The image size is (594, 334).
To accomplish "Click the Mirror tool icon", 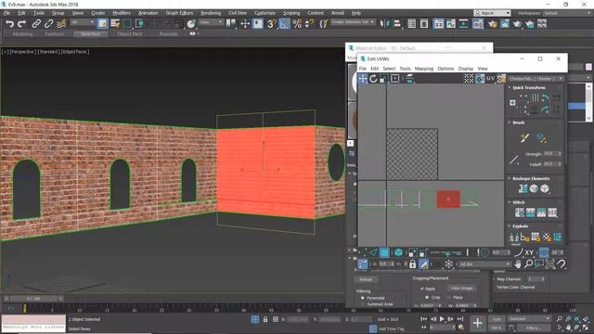I will [x=384, y=24].
